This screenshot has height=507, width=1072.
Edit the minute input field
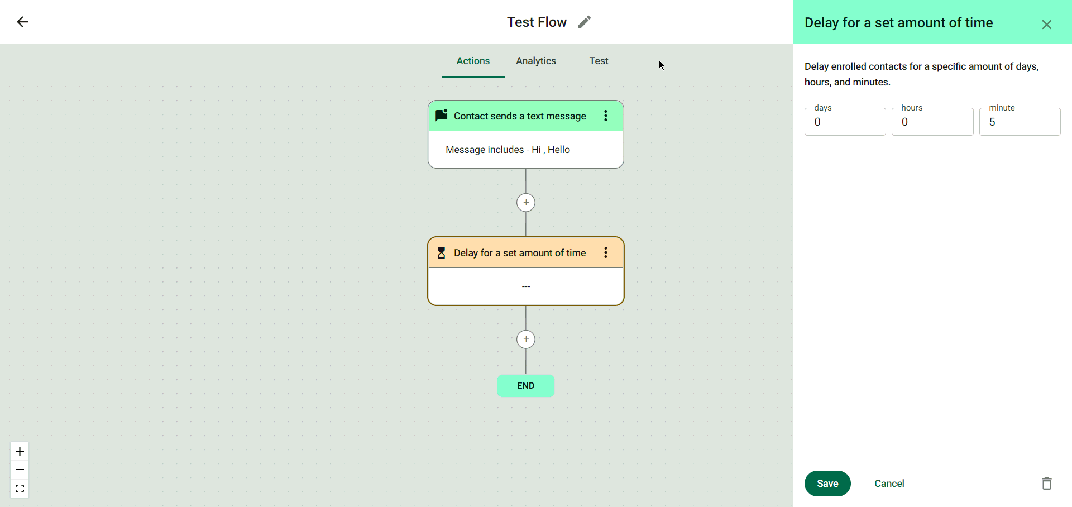1020,122
